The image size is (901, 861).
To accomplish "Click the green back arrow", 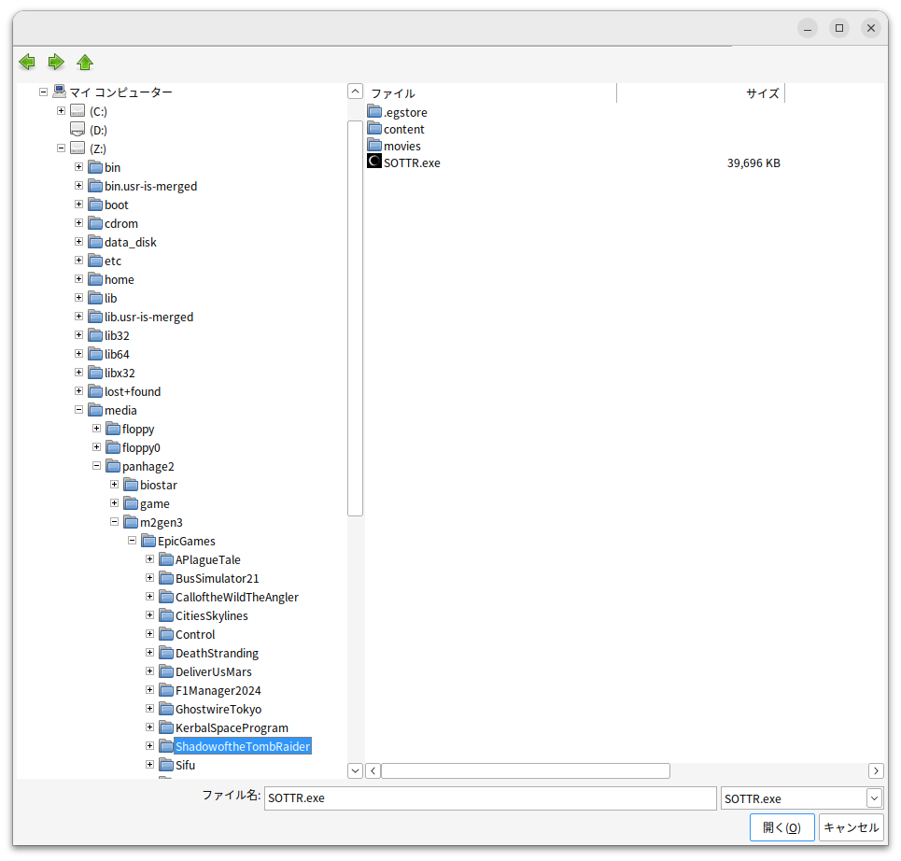I will (x=27, y=62).
